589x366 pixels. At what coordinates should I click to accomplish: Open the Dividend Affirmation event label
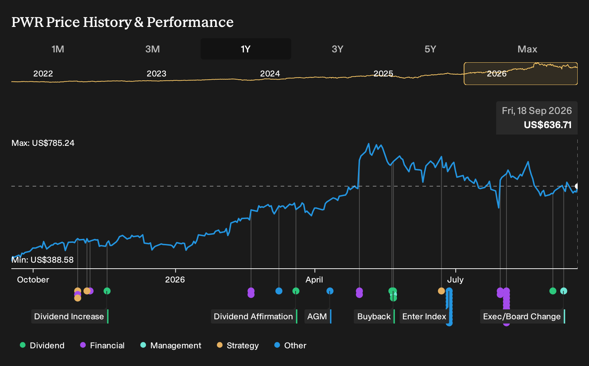pyautogui.click(x=254, y=316)
